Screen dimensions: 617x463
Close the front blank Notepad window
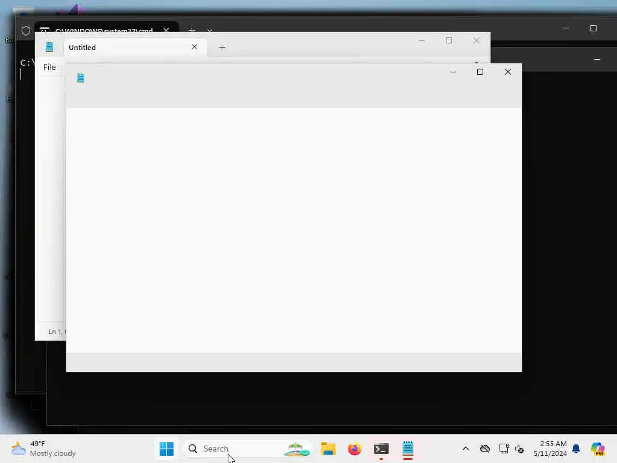[x=507, y=72]
